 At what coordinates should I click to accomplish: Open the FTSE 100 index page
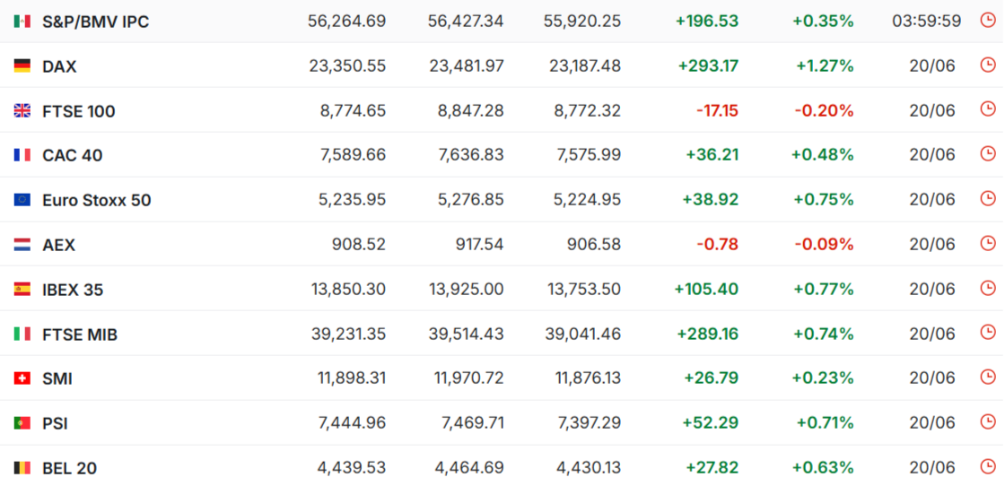tap(79, 111)
